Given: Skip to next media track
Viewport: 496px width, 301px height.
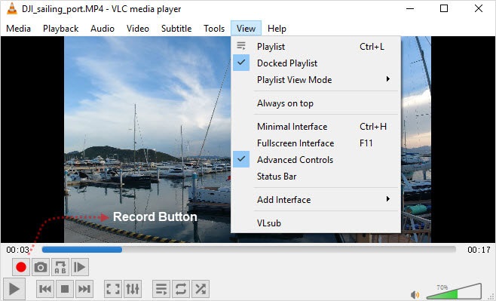Looking at the screenshot, I should tap(84, 289).
